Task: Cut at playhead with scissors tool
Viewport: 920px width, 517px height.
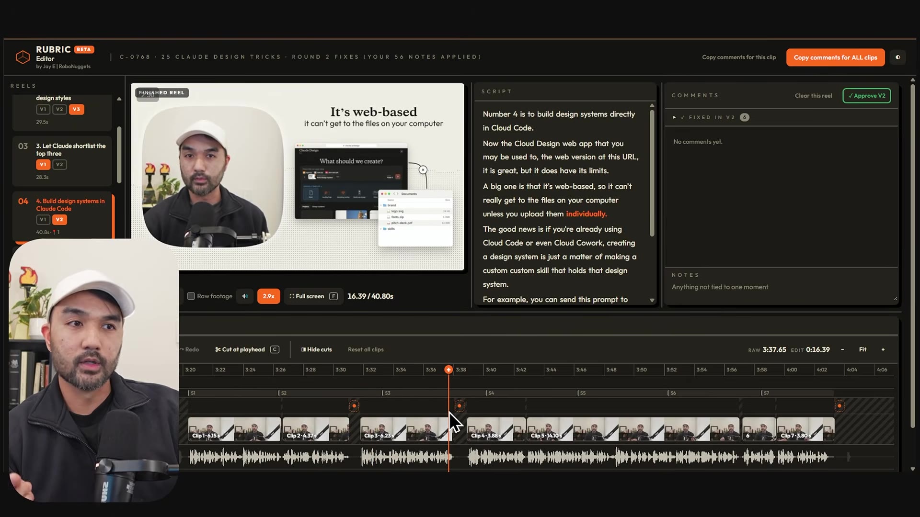Action: pos(247,349)
